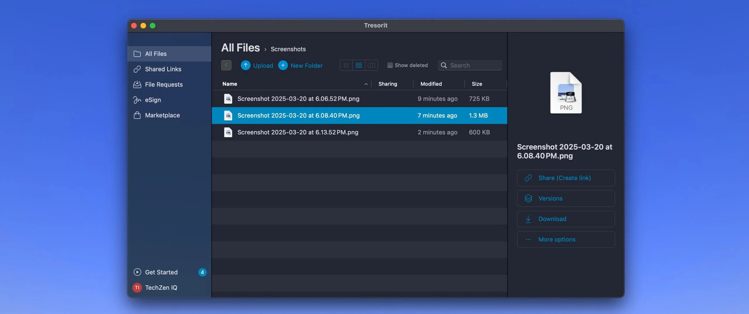Screen dimensions: 749x314
Task: Click the search magnifier icon
Action: point(444,65)
